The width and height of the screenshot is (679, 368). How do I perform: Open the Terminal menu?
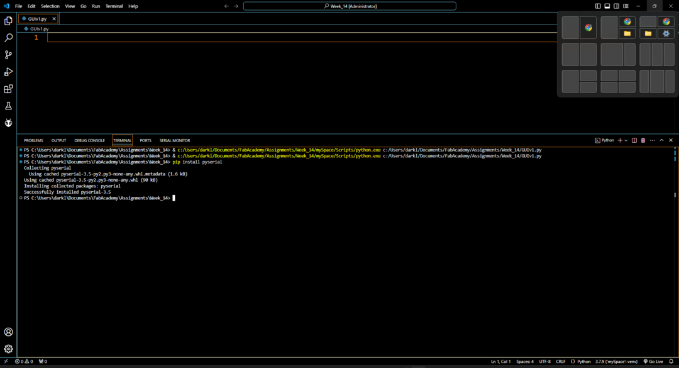click(x=114, y=6)
